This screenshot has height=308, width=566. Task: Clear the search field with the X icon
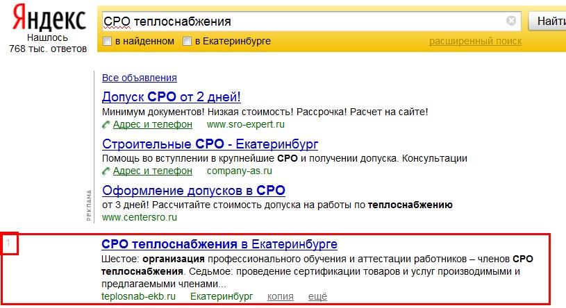511,21
